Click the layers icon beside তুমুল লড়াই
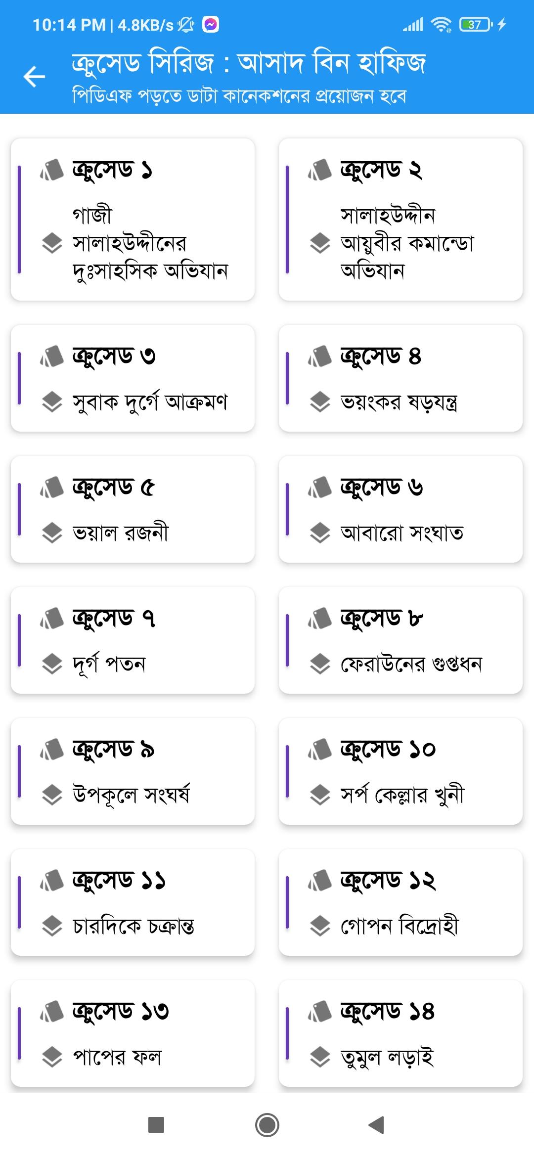Image resolution: width=534 pixels, height=1157 pixels. click(x=320, y=1057)
